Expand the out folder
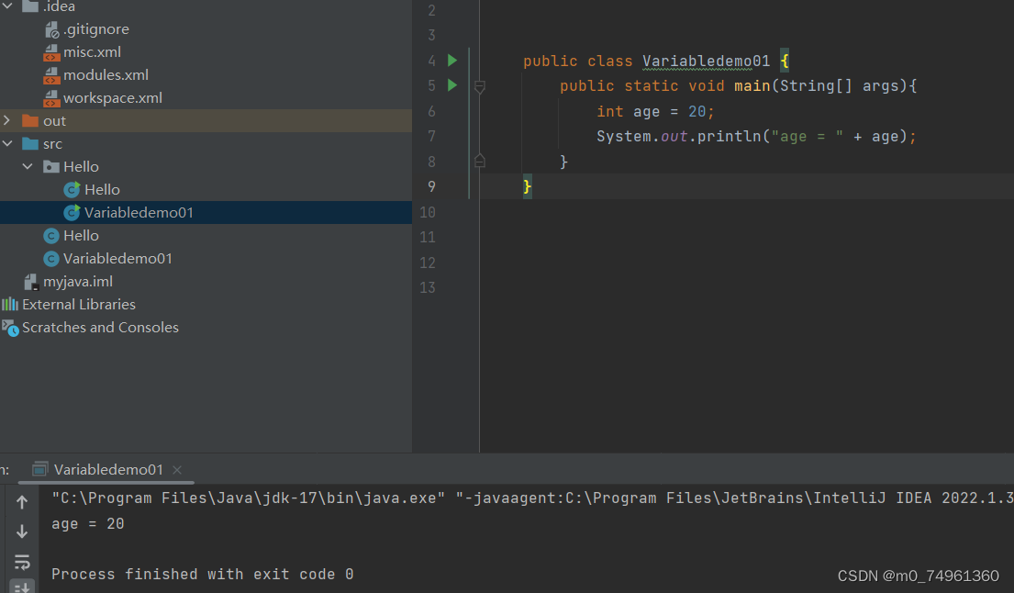 coord(7,120)
